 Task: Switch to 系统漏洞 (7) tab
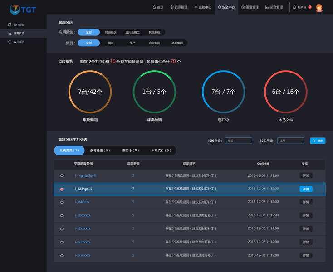(x=69, y=151)
